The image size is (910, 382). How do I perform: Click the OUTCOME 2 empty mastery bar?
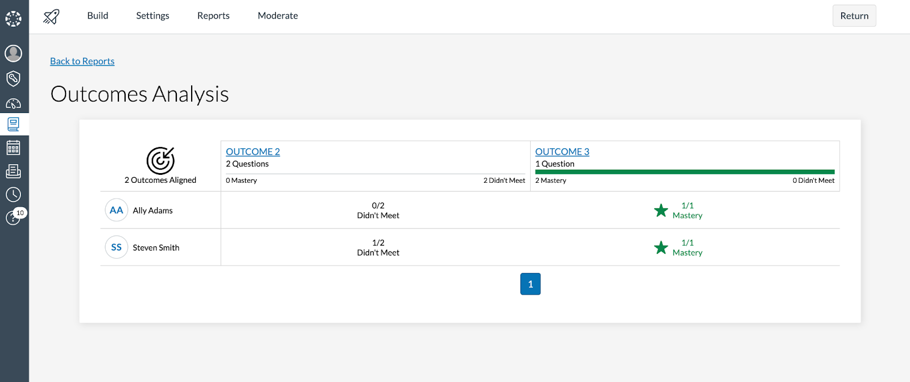coord(375,174)
